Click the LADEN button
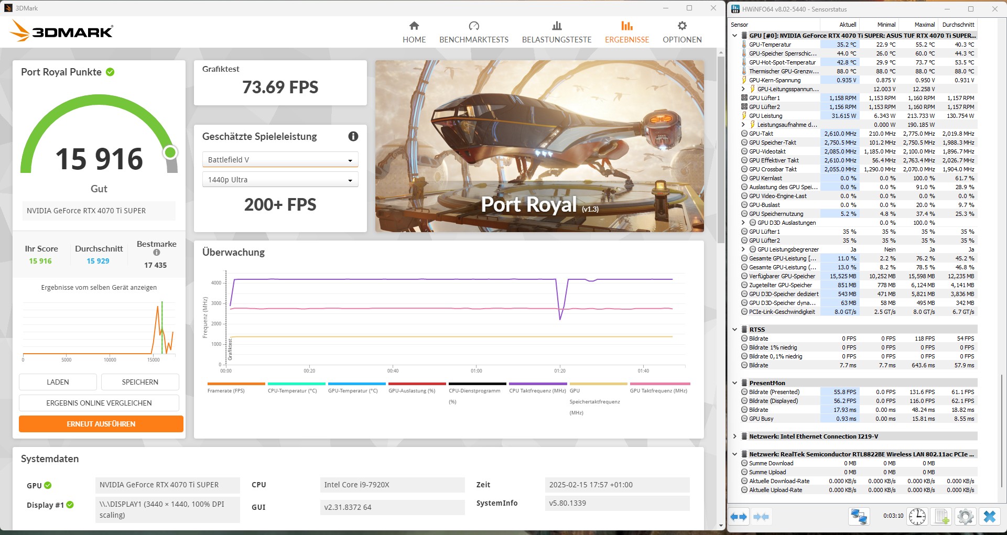1007x535 pixels. (58, 382)
